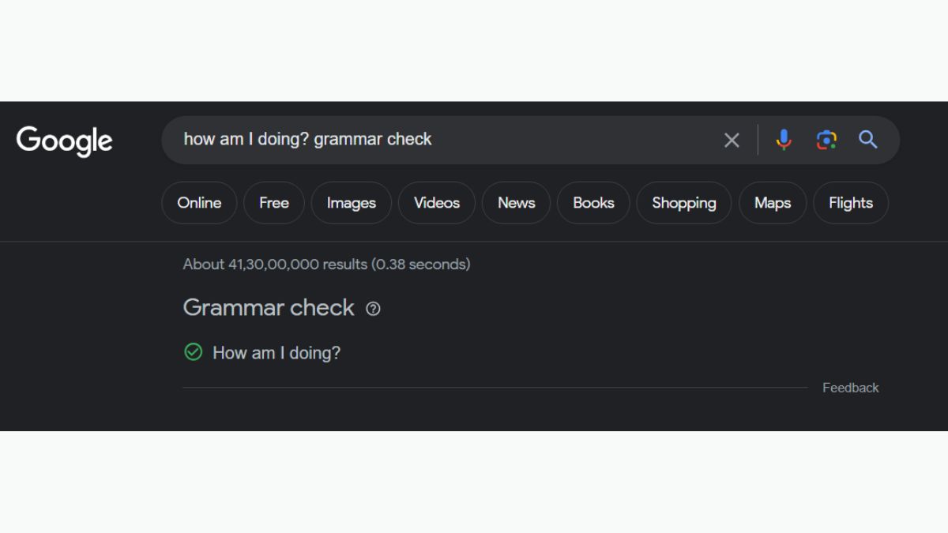Switch to the Images tab
The height and width of the screenshot is (533, 948).
point(351,203)
